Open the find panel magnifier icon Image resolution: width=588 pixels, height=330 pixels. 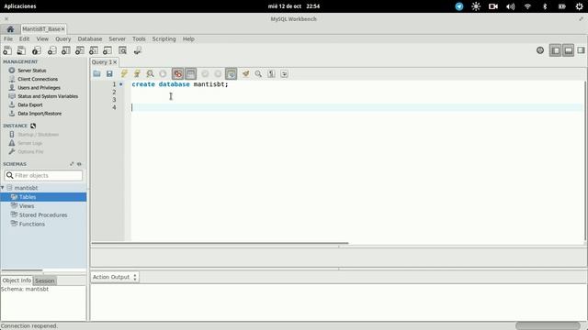258,73
